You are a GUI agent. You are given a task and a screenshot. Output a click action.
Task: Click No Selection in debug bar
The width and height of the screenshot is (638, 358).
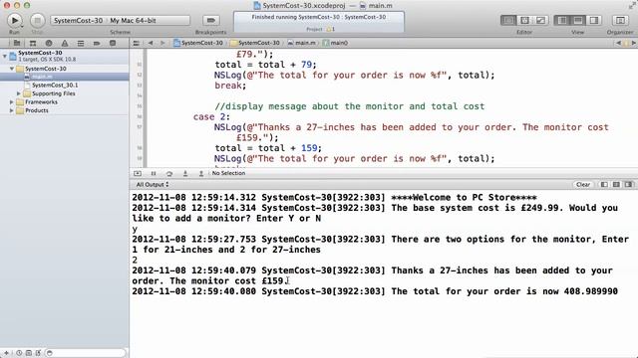point(228,173)
